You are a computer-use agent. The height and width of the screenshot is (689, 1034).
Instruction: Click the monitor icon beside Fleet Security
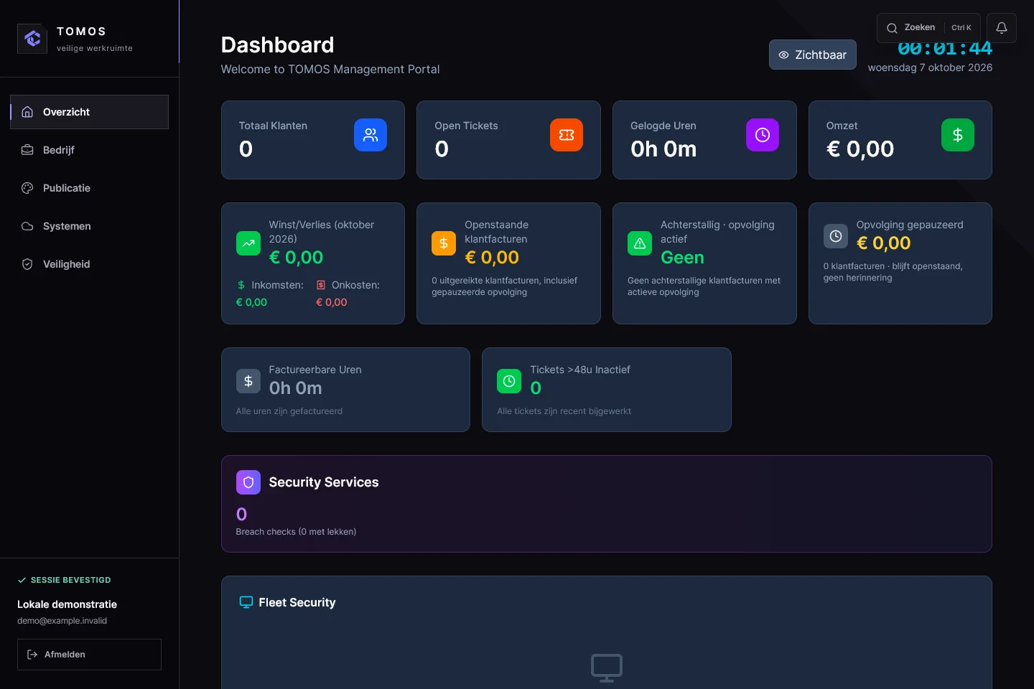pyautogui.click(x=246, y=602)
